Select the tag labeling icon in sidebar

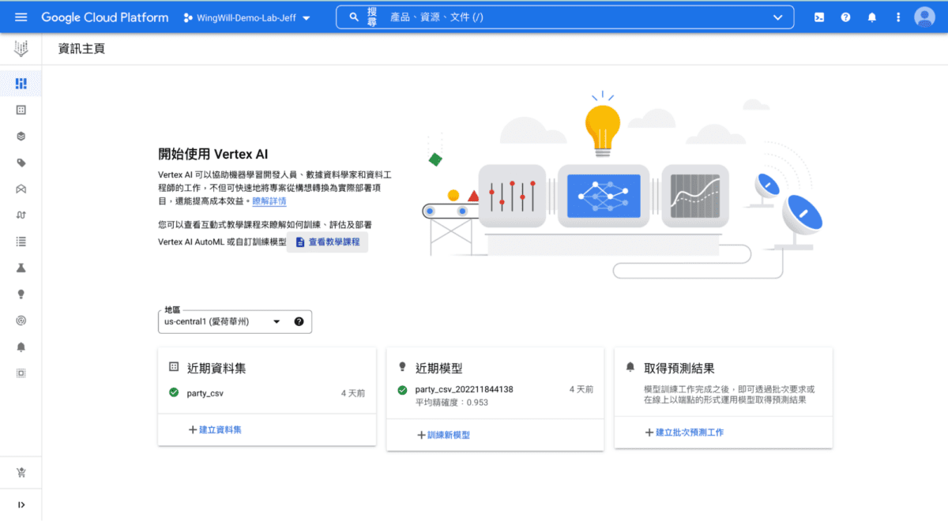tap(21, 163)
